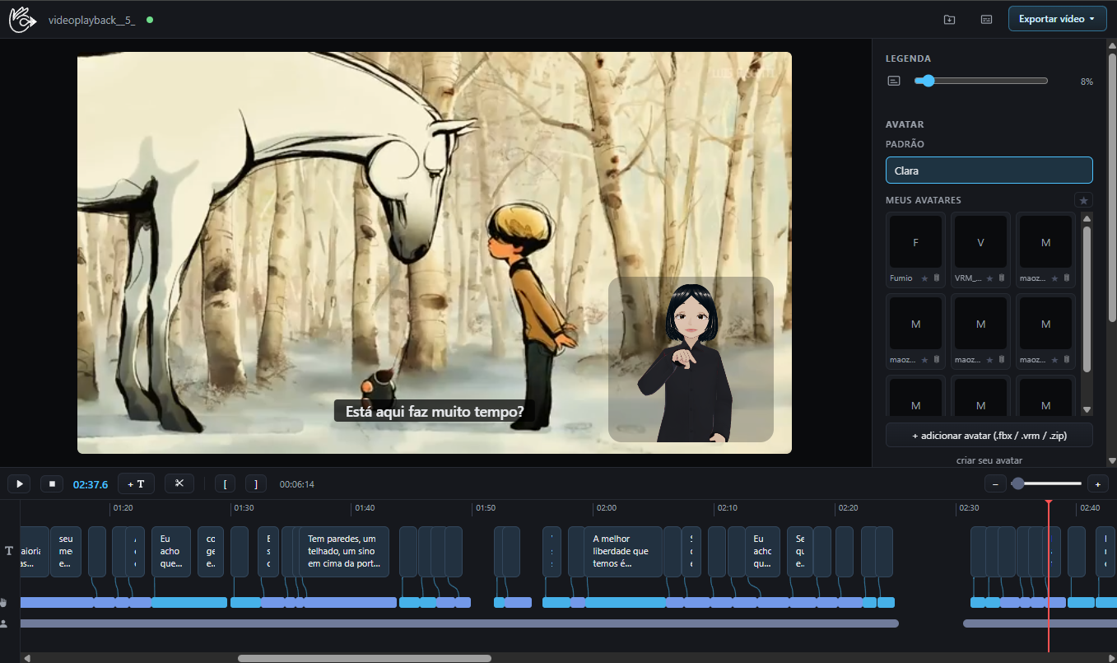Click the left arrow of timeline scrollbar
Viewport: 1117px width, 663px height.
point(27,658)
